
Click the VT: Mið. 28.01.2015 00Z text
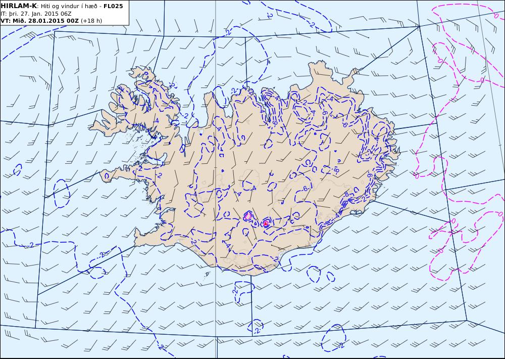point(39,21)
